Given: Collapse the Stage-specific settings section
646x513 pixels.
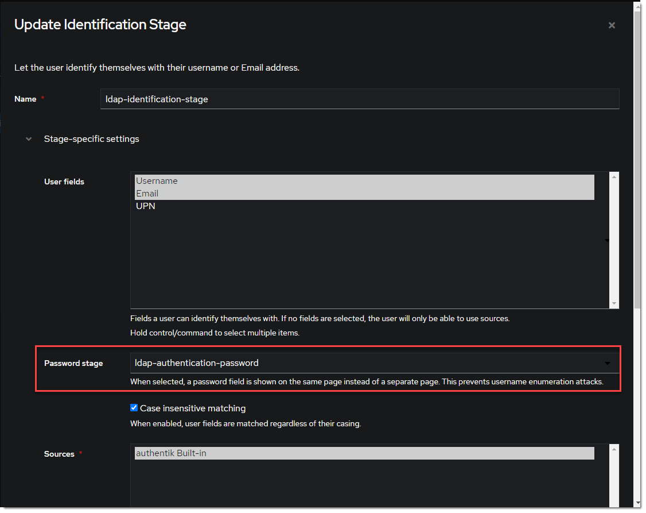Looking at the screenshot, I should click(28, 139).
